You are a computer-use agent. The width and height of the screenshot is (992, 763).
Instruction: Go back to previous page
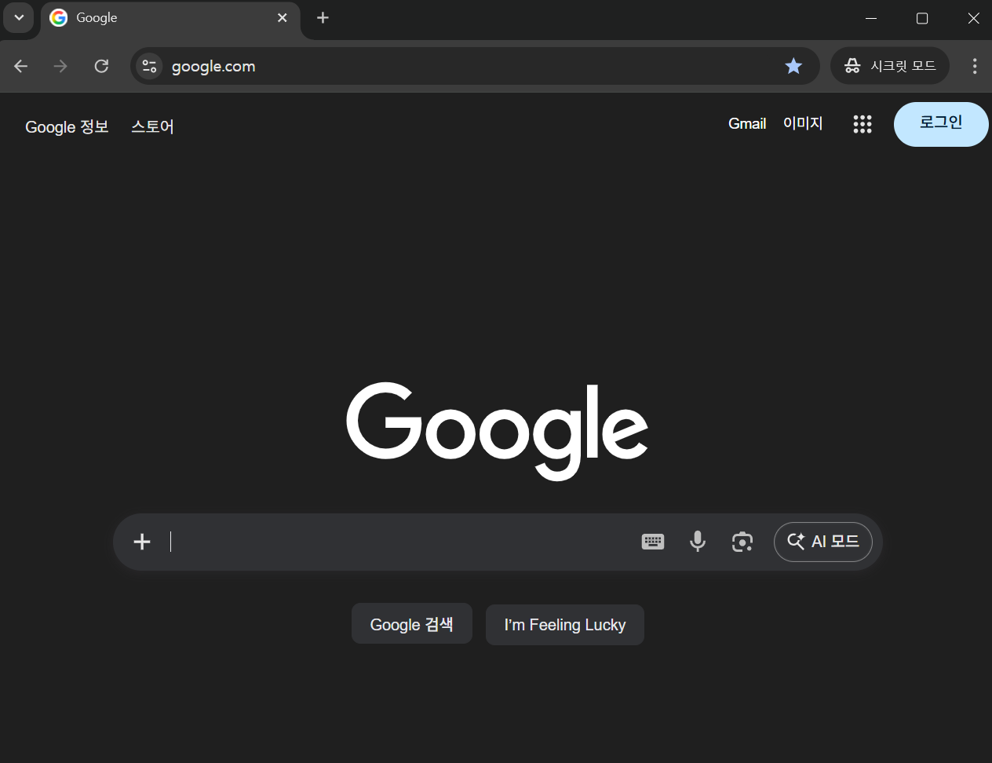tap(21, 66)
